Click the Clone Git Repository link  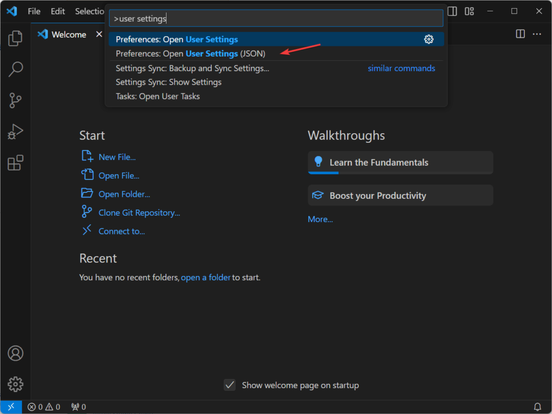(x=139, y=212)
